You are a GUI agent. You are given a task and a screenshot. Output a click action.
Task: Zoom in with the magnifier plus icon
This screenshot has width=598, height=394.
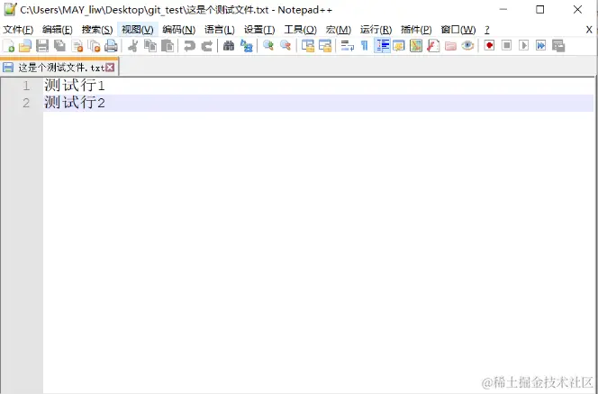point(268,46)
